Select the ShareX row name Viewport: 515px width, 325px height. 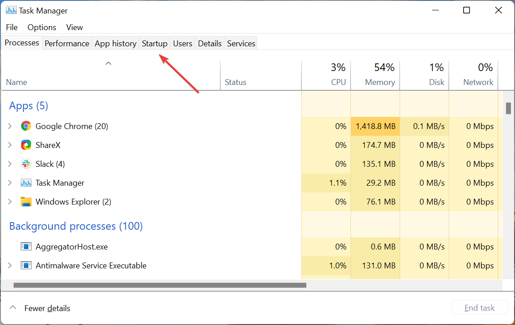(48, 145)
